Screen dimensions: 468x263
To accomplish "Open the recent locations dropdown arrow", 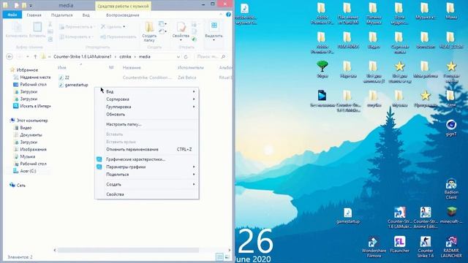I will pos(28,57).
